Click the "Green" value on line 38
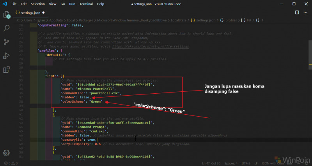This screenshot has width=312, height=166. click(96, 101)
